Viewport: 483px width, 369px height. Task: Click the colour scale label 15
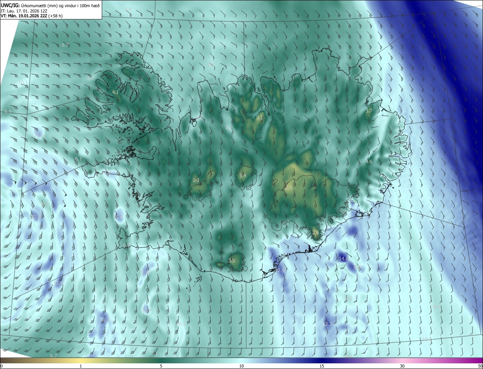[x=322, y=366]
